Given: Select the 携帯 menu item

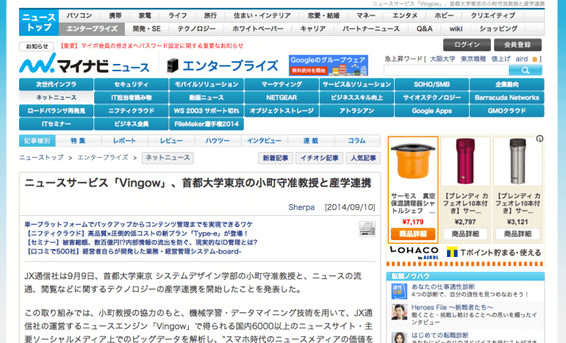Looking at the screenshot, I should click(x=115, y=15).
